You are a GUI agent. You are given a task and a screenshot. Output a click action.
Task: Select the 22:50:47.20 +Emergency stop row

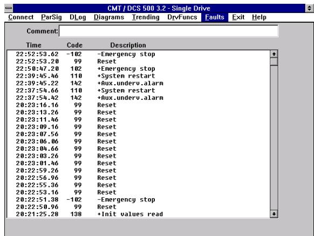pos(138,69)
